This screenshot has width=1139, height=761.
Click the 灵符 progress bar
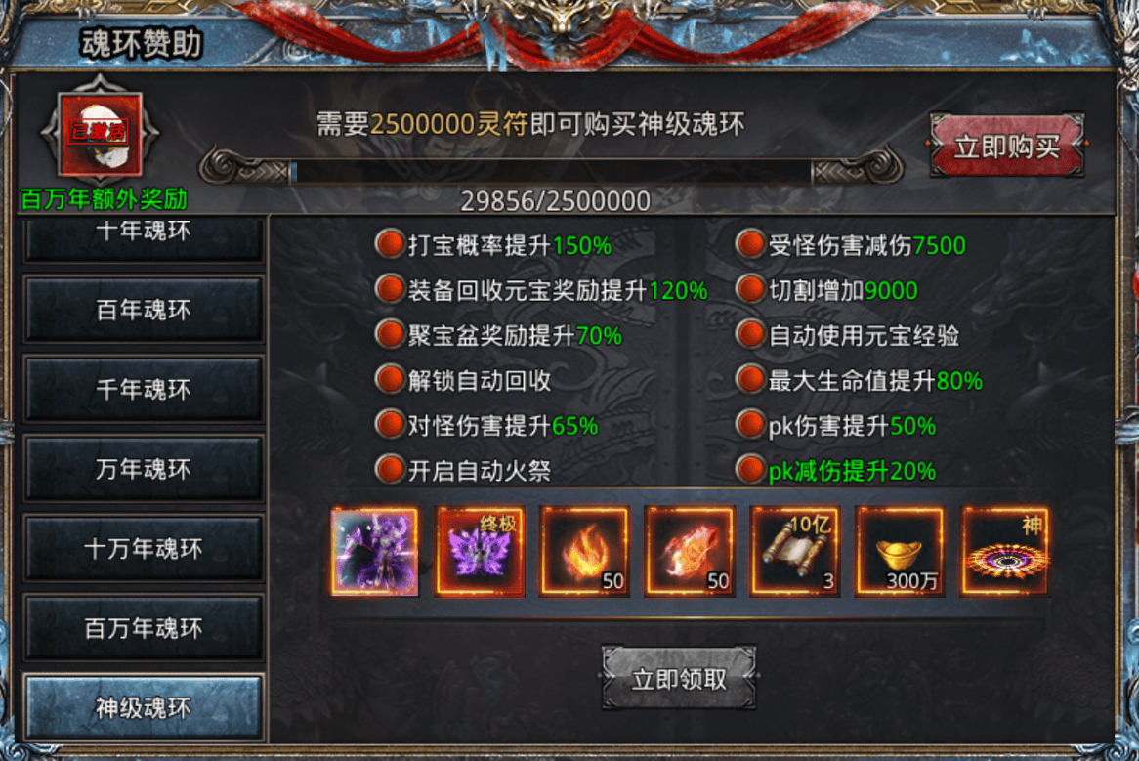[551, 172]
